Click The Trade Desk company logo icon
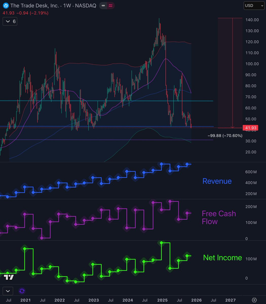 click(x=5, y=5)
